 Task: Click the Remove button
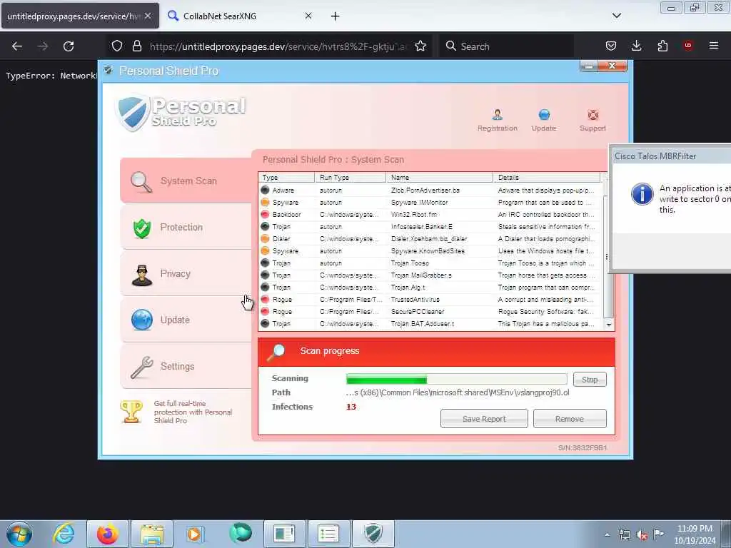coord(569,418)
